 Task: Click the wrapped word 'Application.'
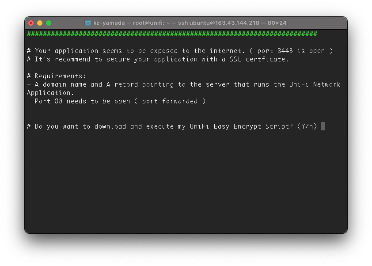[x=50, y=93]
